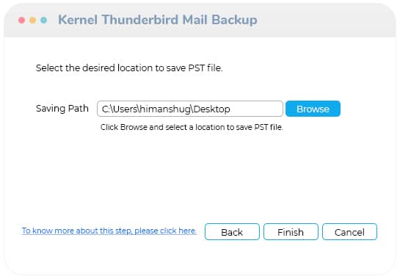
Task: Click the red window control dot
Action: tap(22, 20)
